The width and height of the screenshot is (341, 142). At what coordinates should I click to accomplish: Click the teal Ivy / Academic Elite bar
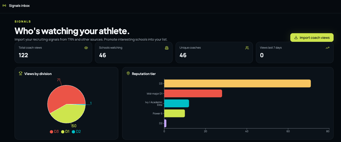177,103
